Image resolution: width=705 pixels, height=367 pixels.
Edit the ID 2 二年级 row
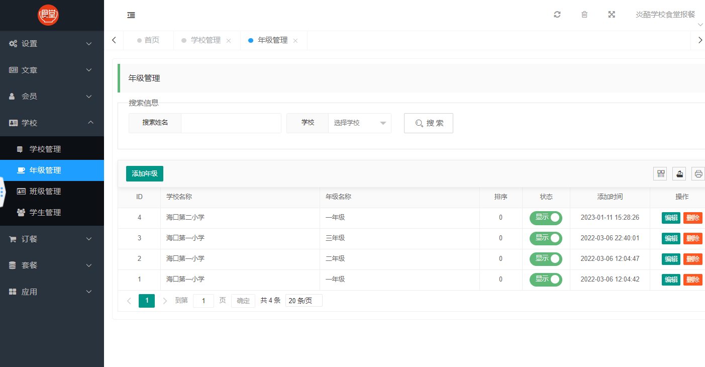[x=671, y=259]
